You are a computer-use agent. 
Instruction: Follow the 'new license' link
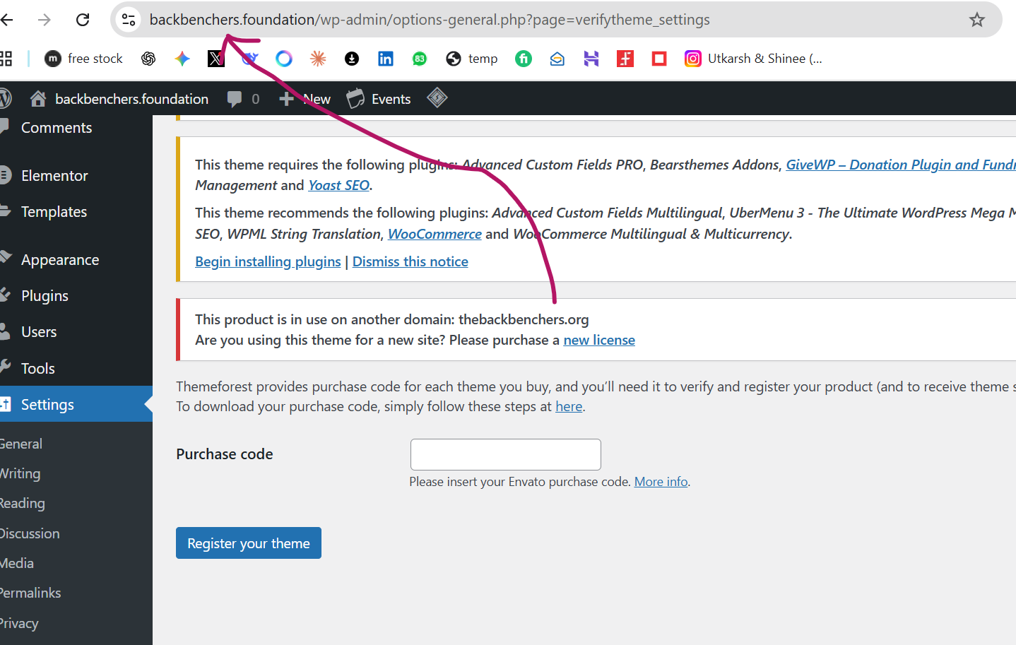tap(599, 341)
